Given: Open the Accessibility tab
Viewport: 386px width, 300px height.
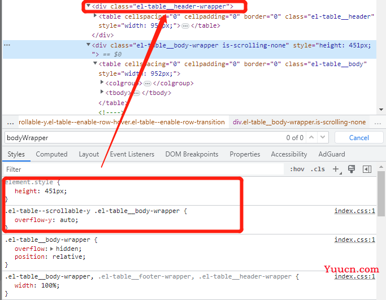Looking at the screenshot, I should tap(289, 154).
